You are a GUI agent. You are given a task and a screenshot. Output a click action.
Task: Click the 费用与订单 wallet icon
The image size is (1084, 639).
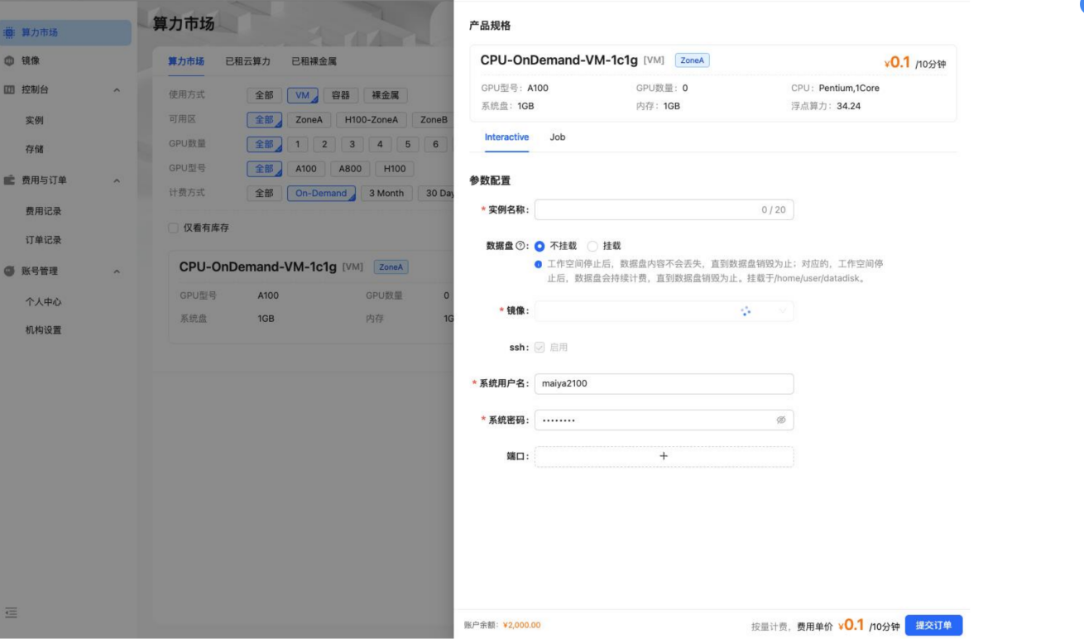tap(10, 180)
